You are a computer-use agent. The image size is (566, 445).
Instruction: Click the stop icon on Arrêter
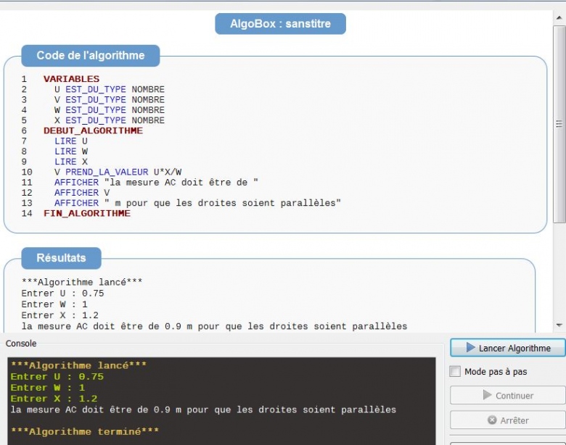click(492, 420)
